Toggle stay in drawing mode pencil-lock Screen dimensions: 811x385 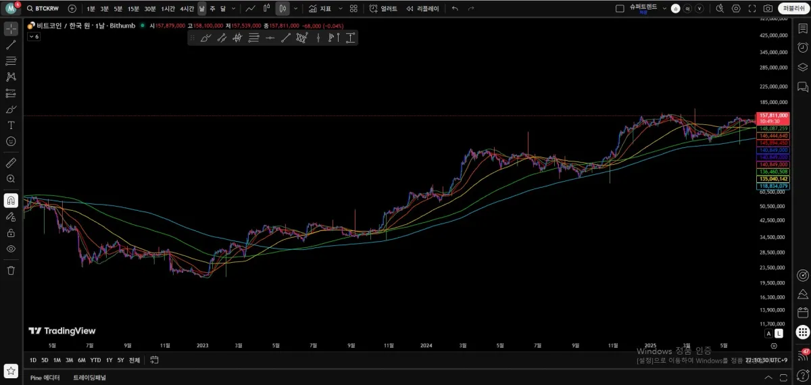coord(11,217)
